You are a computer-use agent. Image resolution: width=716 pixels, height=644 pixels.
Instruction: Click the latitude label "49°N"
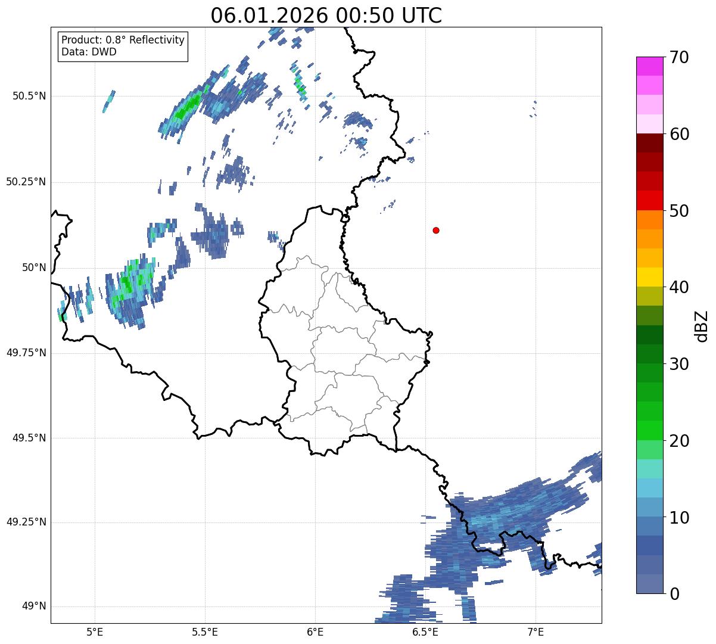pyautogui.click(x=34, y=606)
